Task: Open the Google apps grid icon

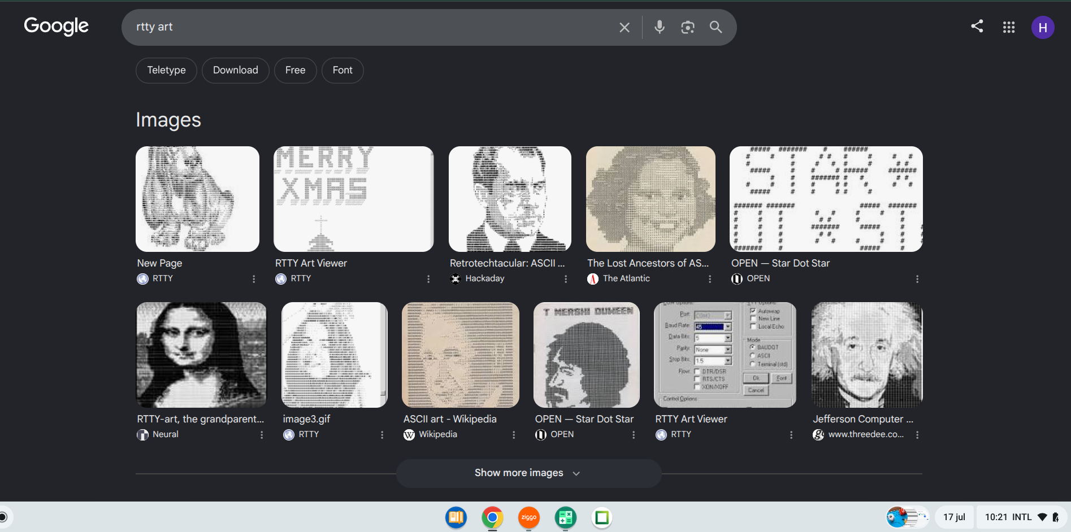Action: 1009,27
